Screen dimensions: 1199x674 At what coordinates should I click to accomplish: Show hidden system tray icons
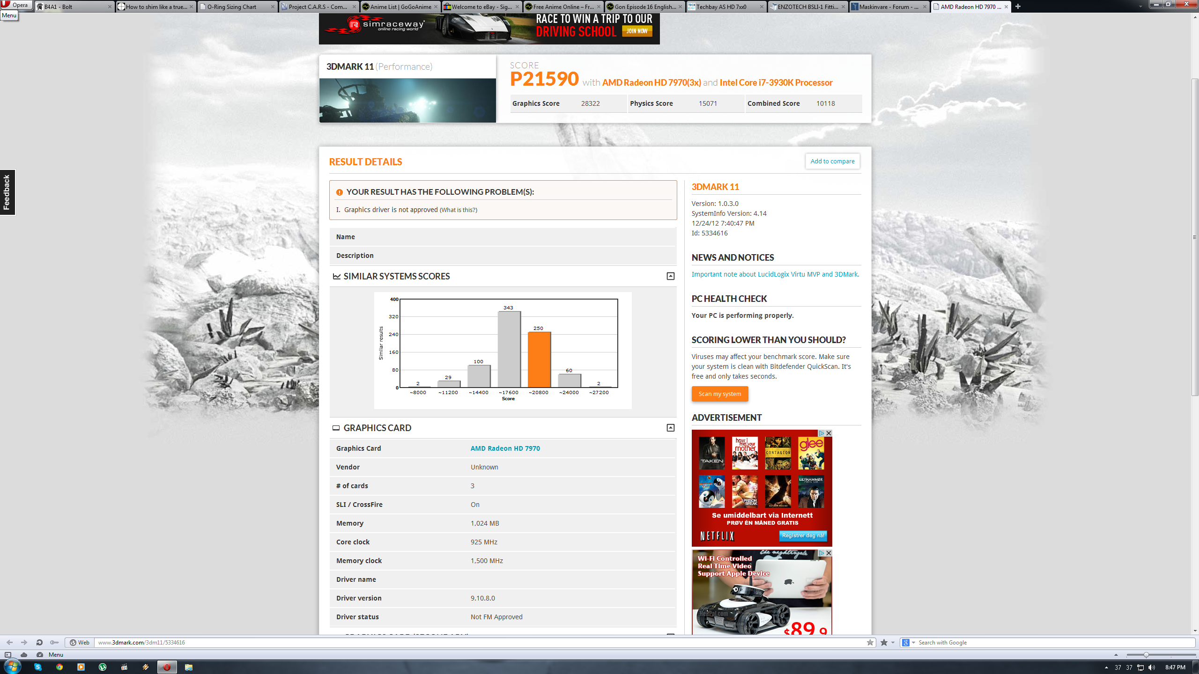1106,667
